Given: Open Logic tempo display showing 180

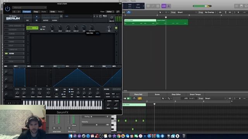Looking at the screenshot, I should point(130,6).
